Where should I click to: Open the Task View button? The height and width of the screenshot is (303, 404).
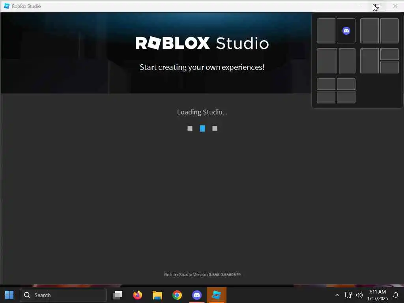click(118, 295)
